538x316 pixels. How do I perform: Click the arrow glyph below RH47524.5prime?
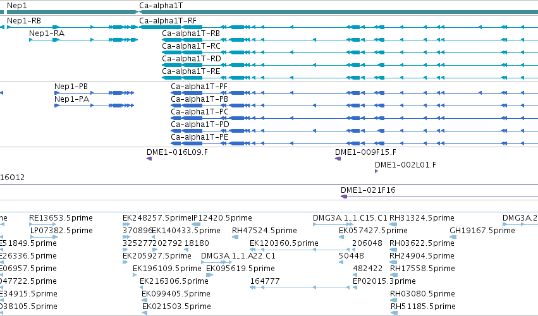tap(235, 237)
